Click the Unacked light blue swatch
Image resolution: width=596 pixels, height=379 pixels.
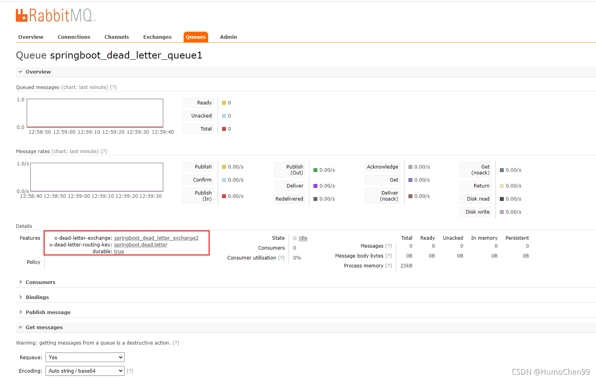[224, 116]
